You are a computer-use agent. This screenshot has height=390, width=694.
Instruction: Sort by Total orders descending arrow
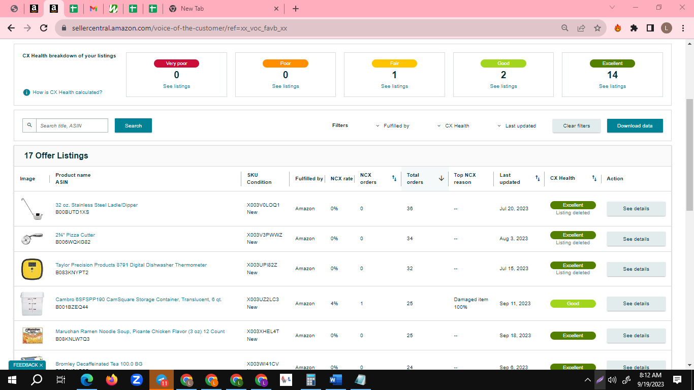point(441,178)
